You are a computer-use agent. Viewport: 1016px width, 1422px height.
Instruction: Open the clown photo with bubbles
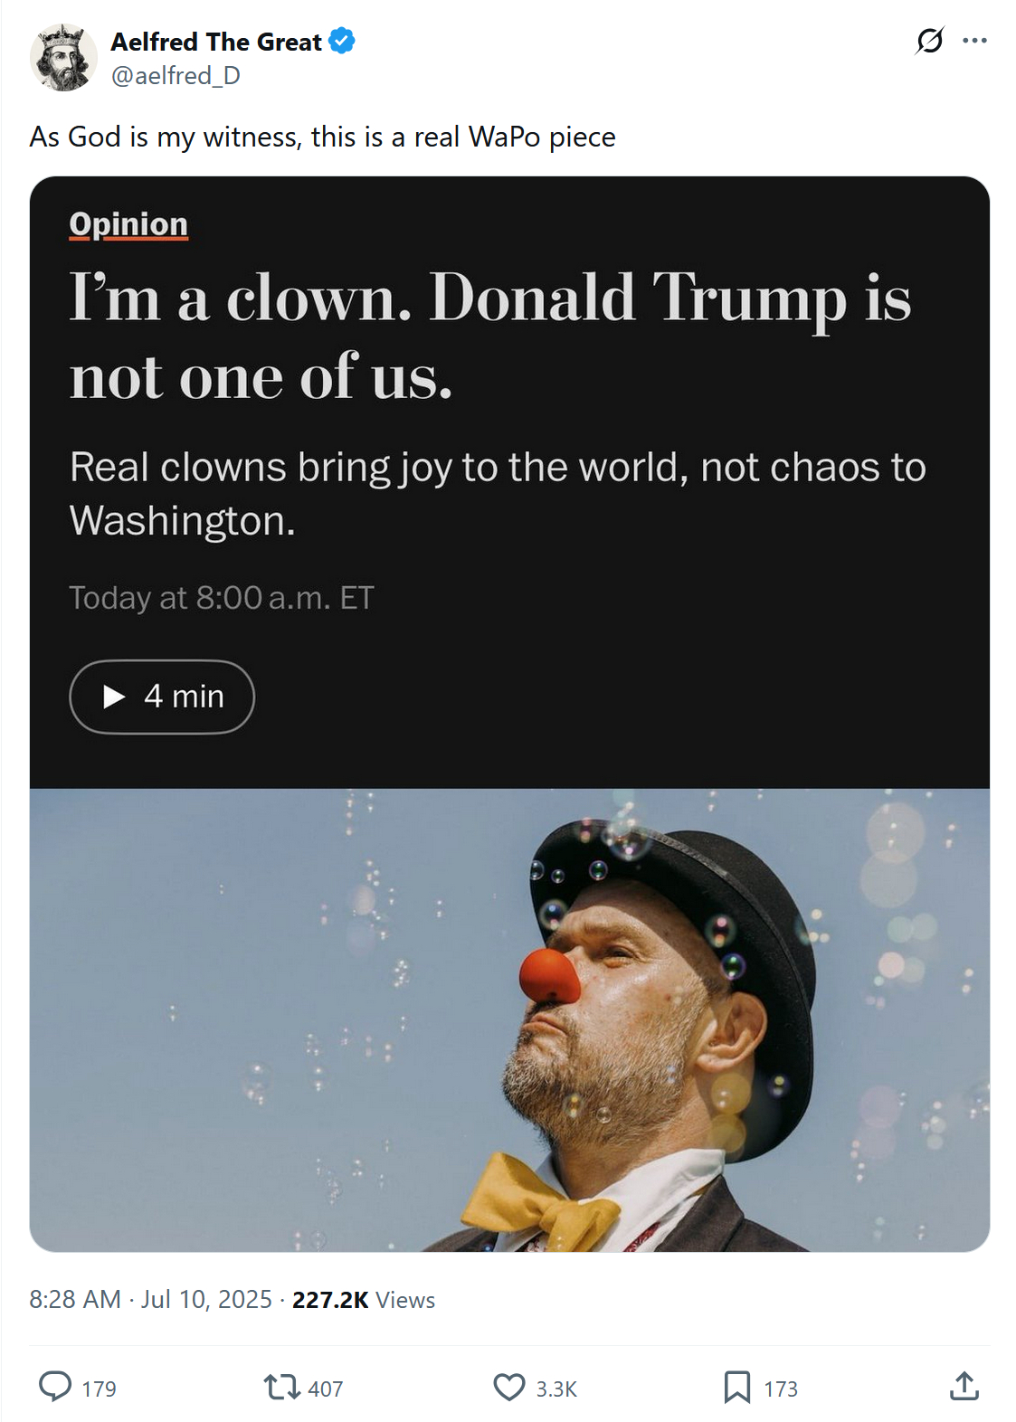point(509,1019)
